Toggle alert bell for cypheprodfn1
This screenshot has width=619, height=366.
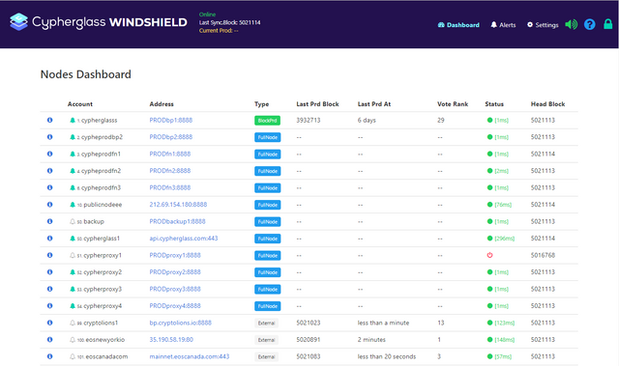coord(73,155)
